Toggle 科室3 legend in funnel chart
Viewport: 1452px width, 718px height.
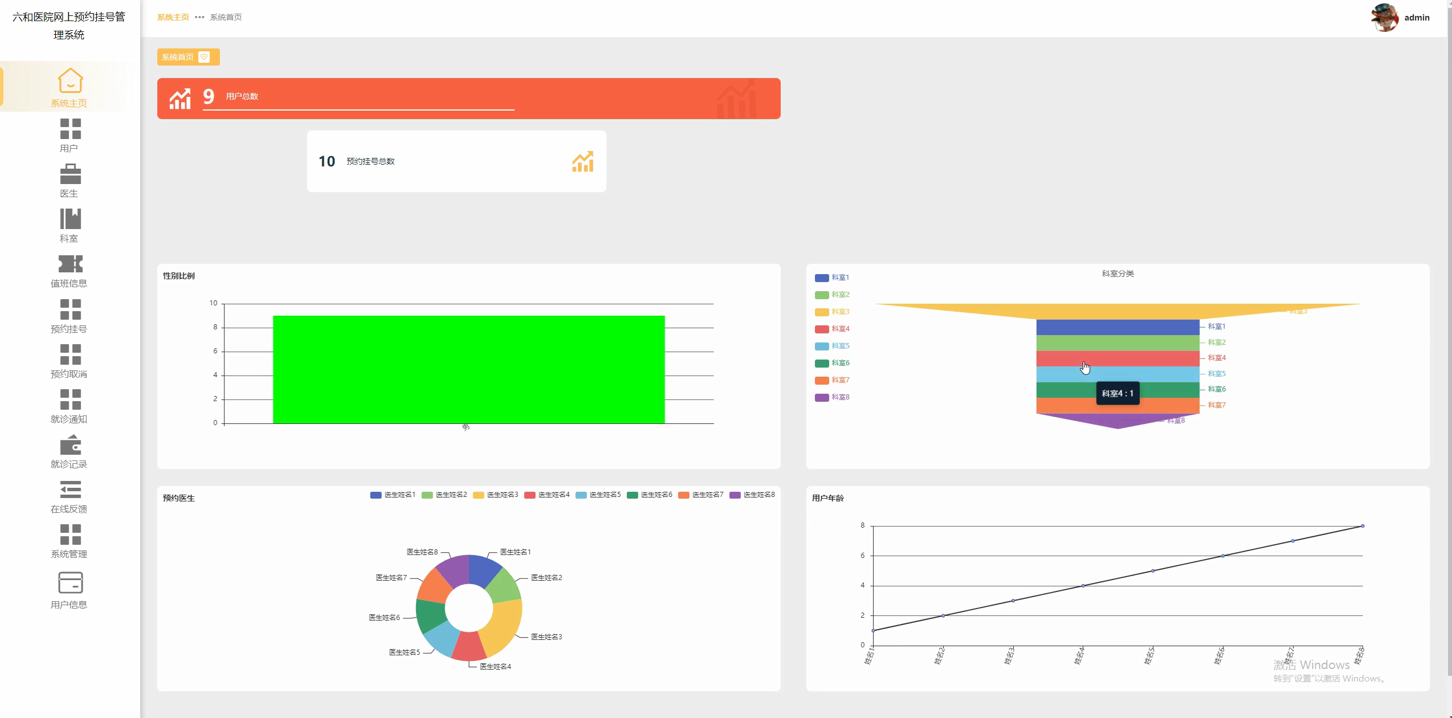coord(832,312)
